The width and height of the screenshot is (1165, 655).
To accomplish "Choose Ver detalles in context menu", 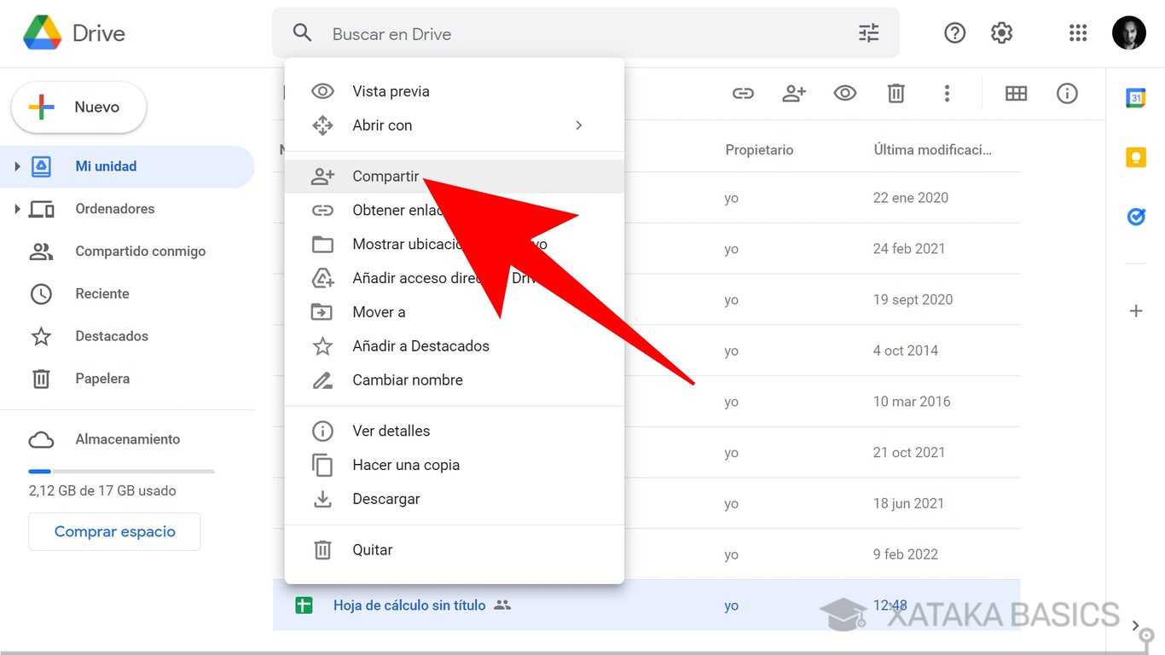I will click(x=454, y=431).
